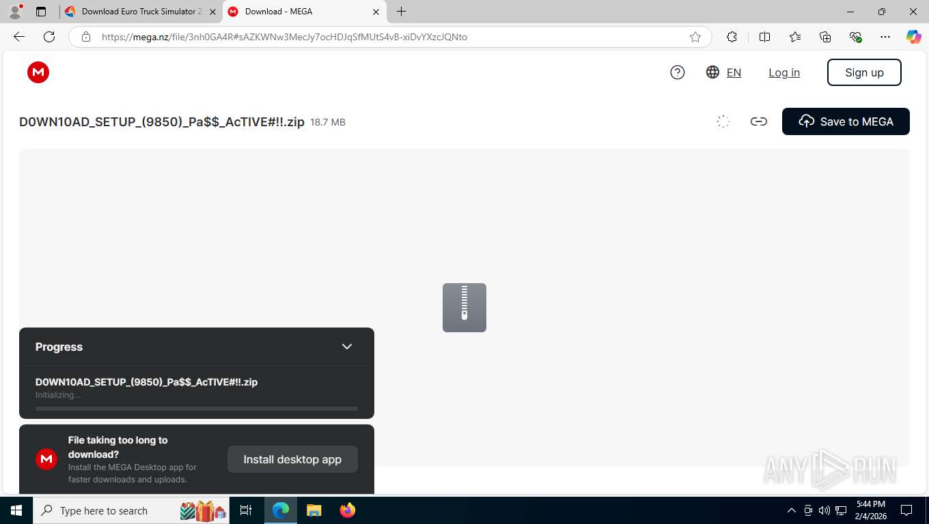This screenshot has width=929, height=524.
Task: Open a new tab with the plus button
Action: click(401, 12)
